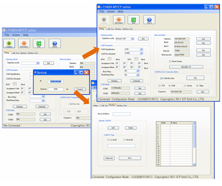Switch to Modbus tab in connected Setting window
The width and height of the screenshot is (222, 186).
click(118, 29)
